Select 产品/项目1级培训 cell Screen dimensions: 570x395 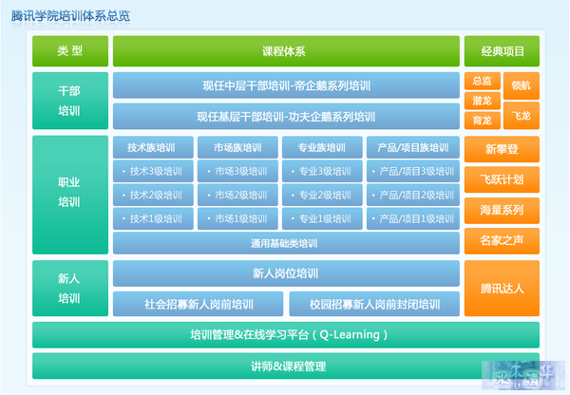pyautogui.click(x=413, y=218)
